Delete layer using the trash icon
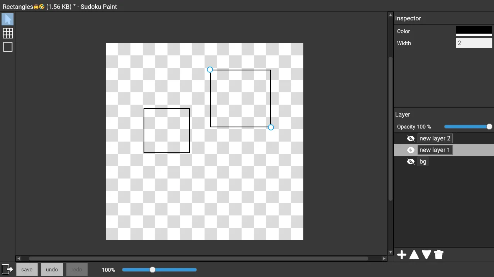This screenshot has height=277, width=494. pyautogui.click(x=439, y=255)
